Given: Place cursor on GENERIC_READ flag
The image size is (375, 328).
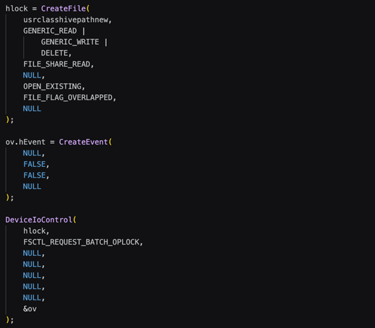Looking at the screenshot, I should pyautogui.click(x=50, y=31).
